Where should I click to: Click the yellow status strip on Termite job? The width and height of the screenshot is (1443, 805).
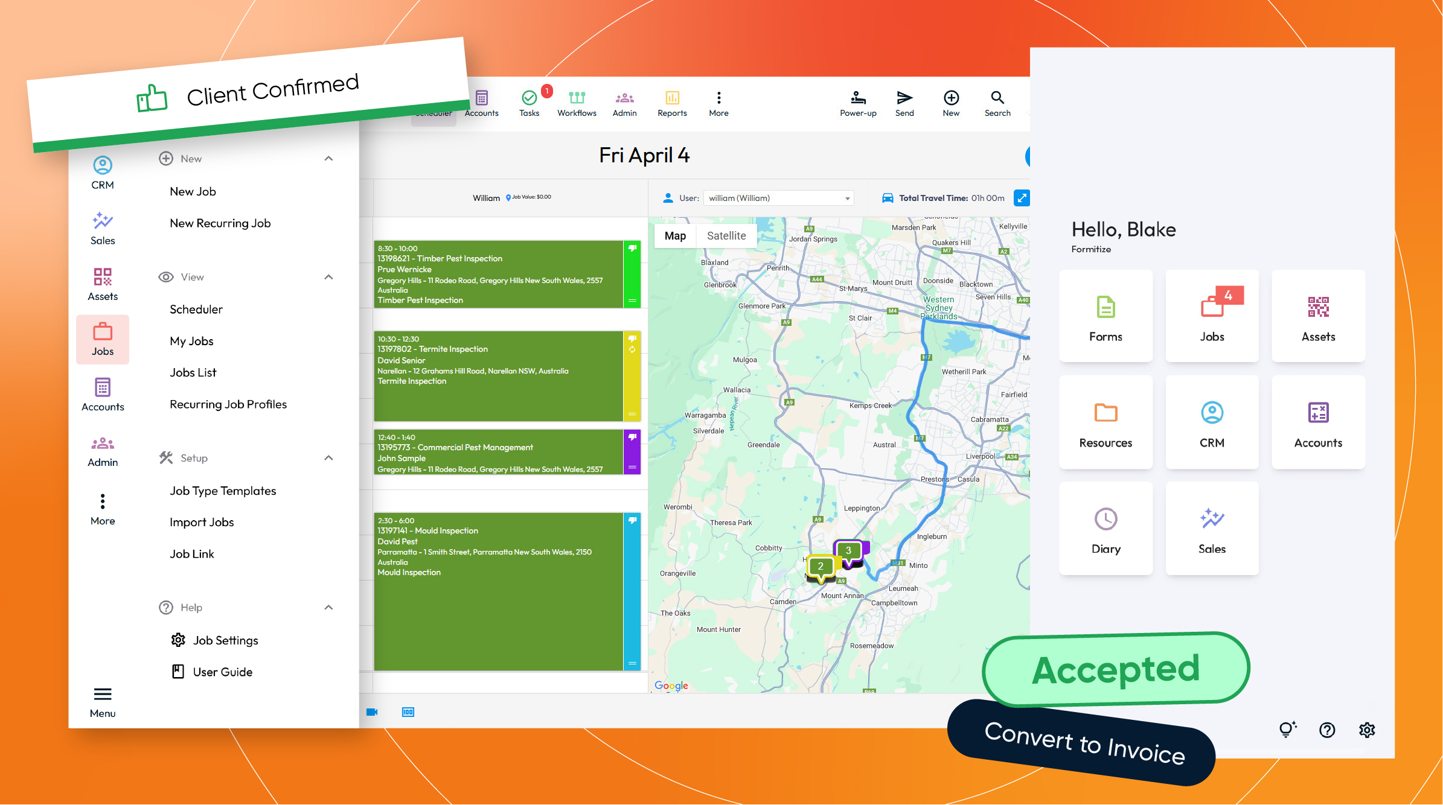pos(632,376)
